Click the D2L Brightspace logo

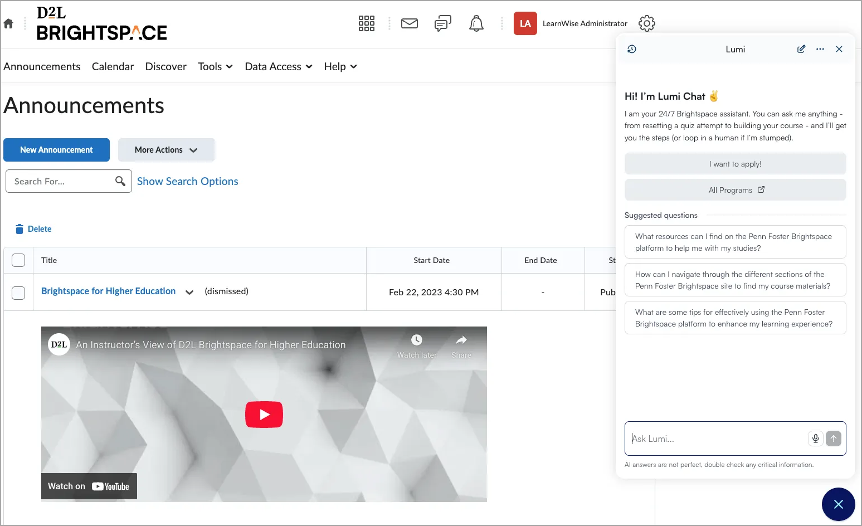[x=101, y=23]
